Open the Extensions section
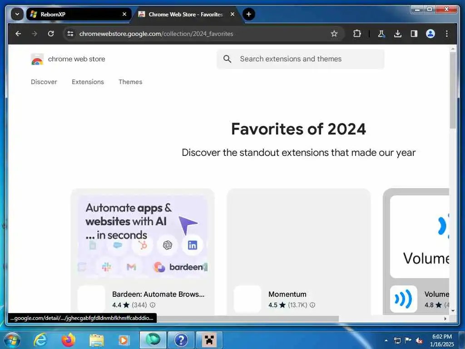 click(x=88, y=82)
